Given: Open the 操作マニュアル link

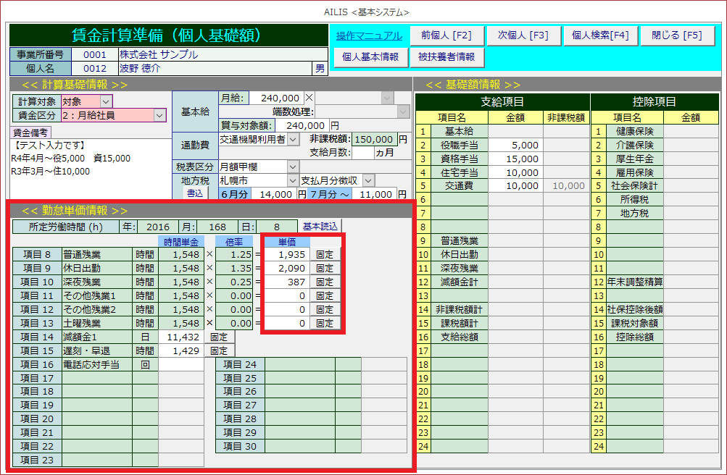Looking at the screenshot, I should (x=368, y=35).
